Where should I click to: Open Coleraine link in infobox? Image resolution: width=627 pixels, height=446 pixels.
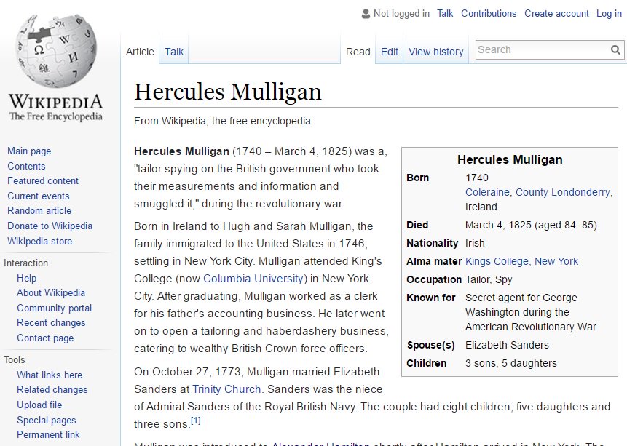pyautogui.click(x=487, y=192)
